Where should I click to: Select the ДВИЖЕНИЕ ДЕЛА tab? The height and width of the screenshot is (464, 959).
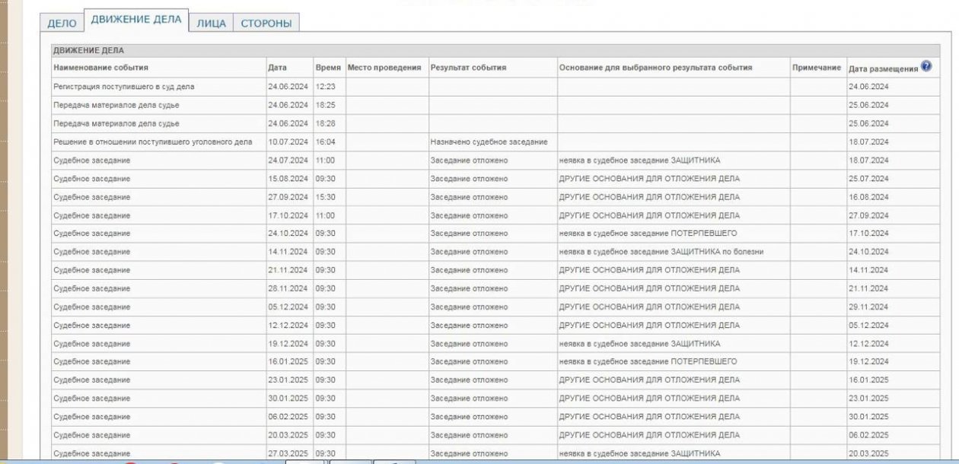click(x=135, y=21)
